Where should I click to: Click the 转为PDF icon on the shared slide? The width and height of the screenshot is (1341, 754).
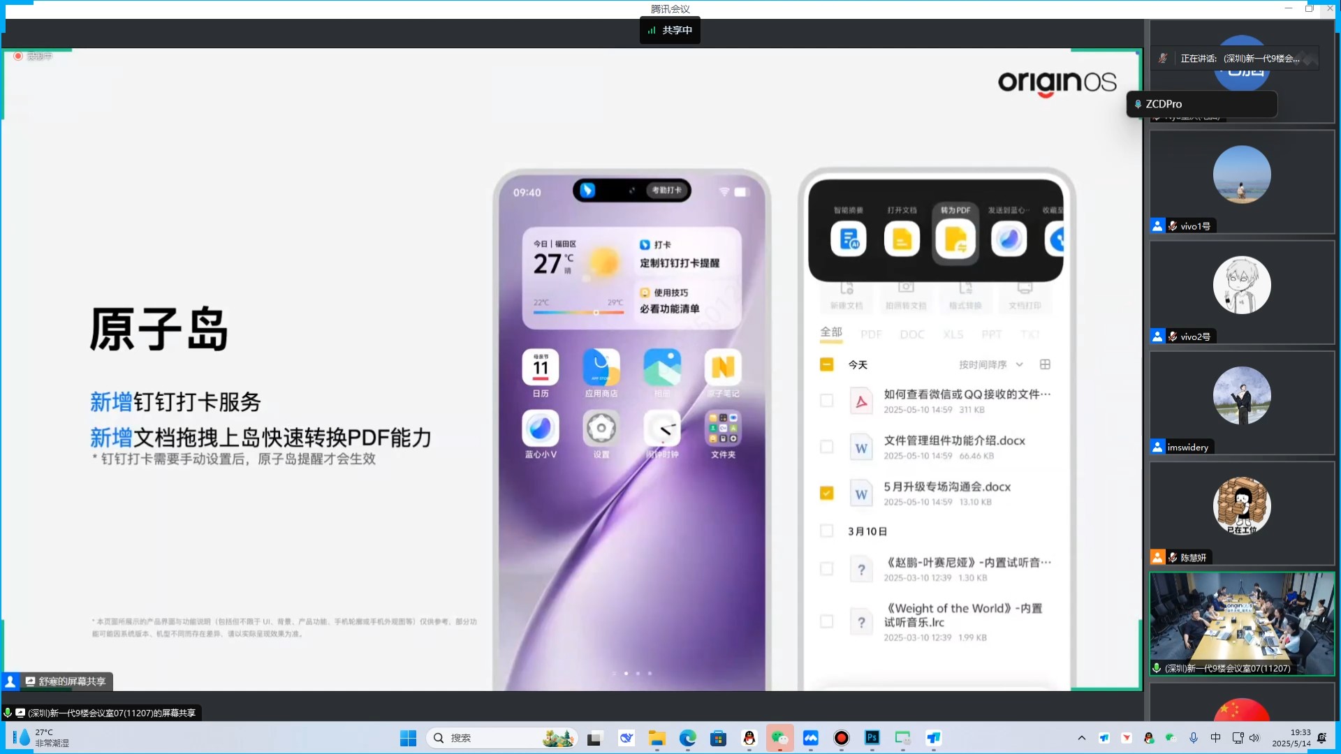[x=955, y=239]
